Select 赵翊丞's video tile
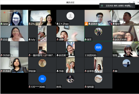This screenshot has height=94, width=139. [98, 18]
